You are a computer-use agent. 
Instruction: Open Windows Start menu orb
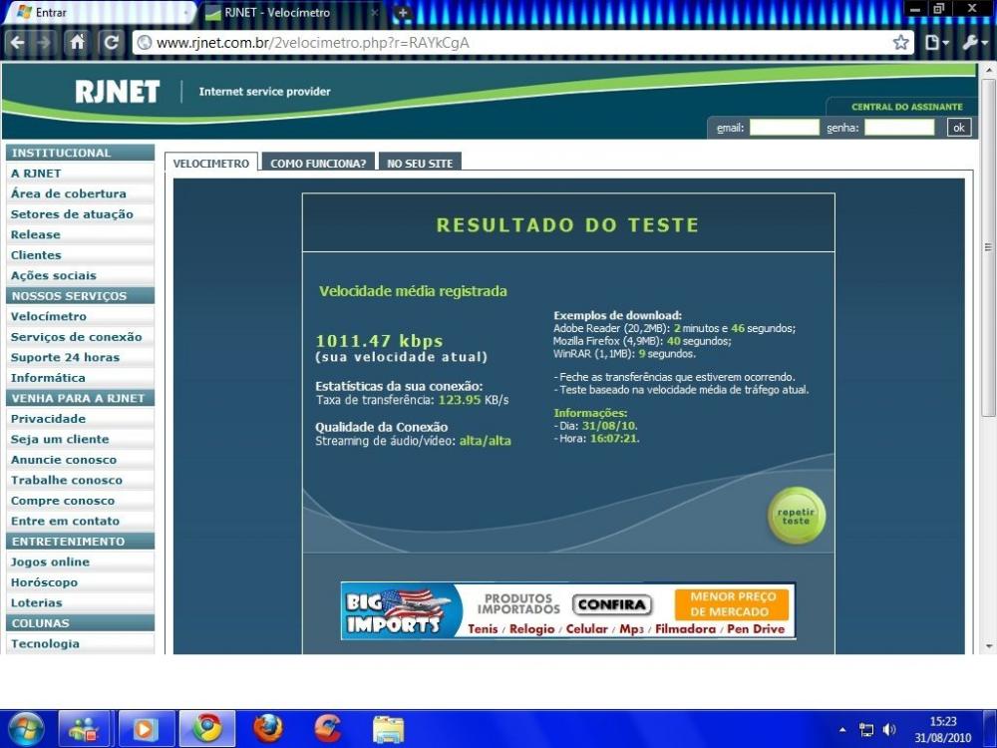click(25, 728)
